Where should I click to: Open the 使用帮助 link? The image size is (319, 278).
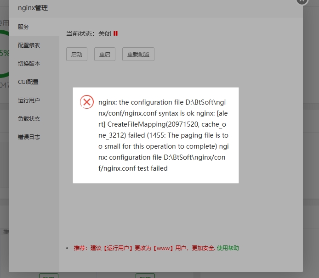click(228, 248)
